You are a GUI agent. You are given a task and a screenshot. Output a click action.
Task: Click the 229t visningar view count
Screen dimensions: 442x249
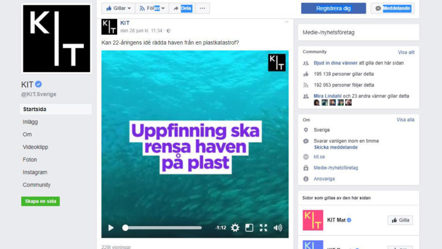(116, 247)
